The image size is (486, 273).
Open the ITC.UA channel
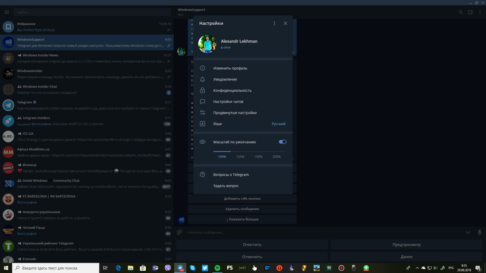click(x=87, y=136)
